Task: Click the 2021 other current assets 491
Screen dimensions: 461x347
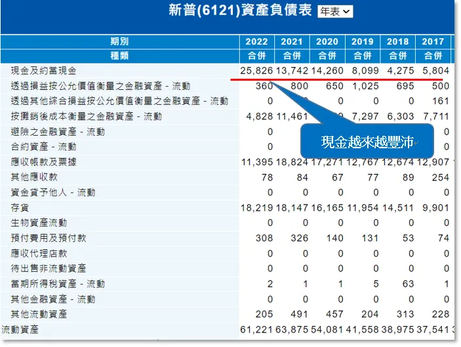Action: pyautogui.click(x=299, y=314)
